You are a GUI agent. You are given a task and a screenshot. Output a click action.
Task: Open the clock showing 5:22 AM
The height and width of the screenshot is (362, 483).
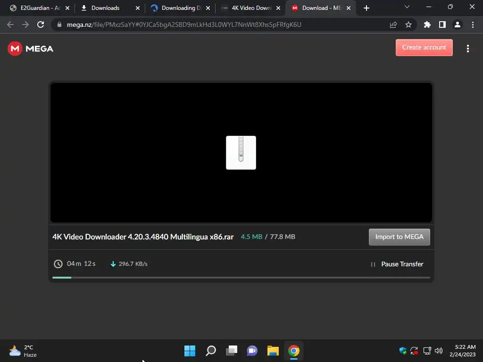(462, 351)
